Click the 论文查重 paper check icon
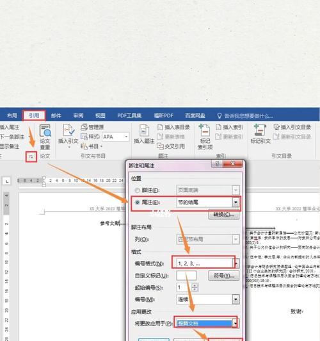The height and width of the screenshot is (341, 320). click(x=45, y=131)
